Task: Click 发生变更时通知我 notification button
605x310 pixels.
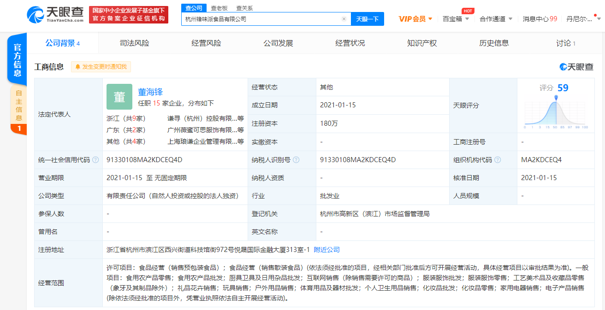Action: pos(101,67)
